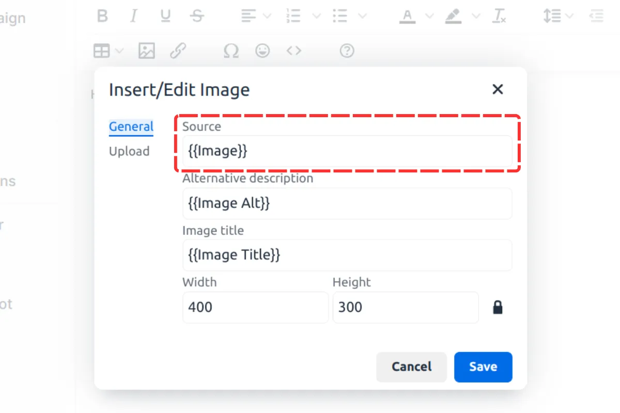Screen dimensions: 620x413
Task: Save the image settings
Action: point(483,367)
